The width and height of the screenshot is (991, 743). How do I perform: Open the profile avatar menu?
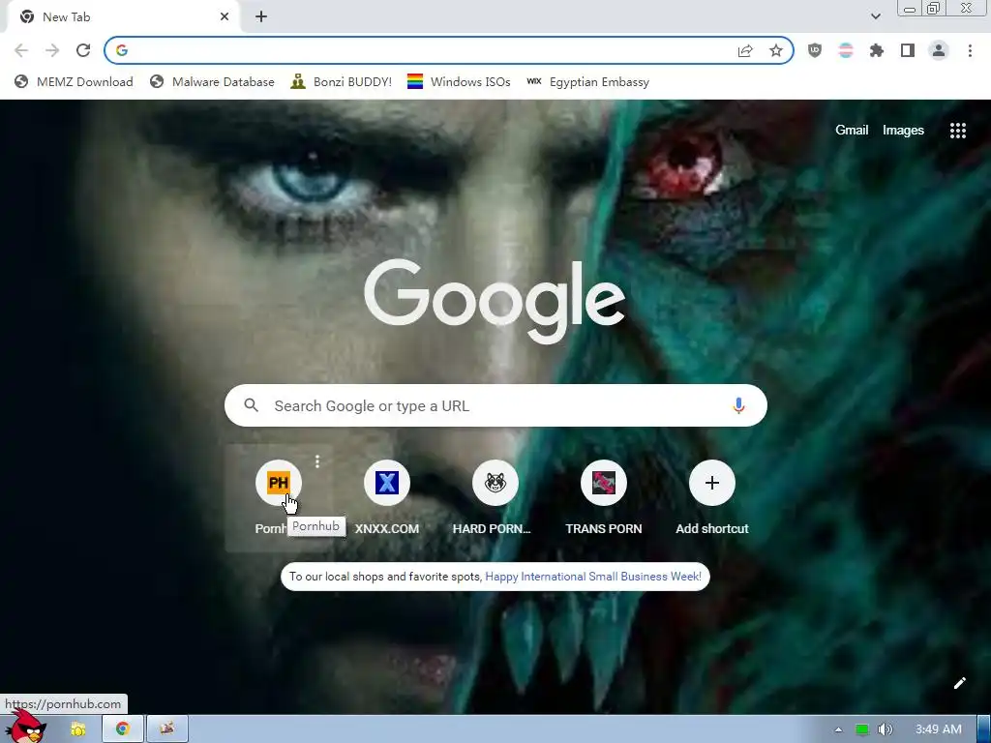tap(939, 50)
